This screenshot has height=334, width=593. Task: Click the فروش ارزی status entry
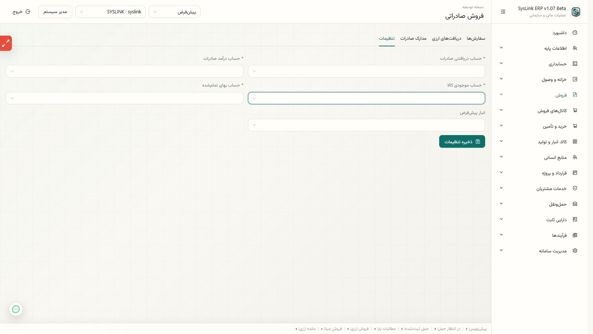(358, 329)
